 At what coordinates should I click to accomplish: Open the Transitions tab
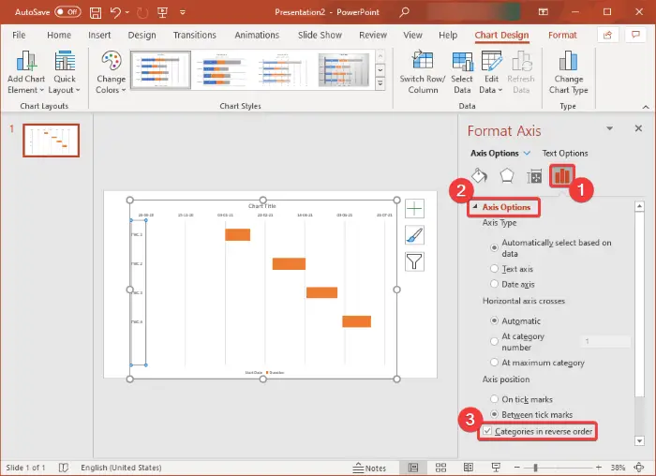coord(195,35)
